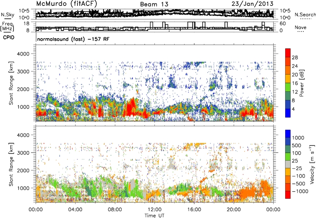Click the Nave axis '60' value
Screen dimensions: 316x218
click(x=282, y=24)
